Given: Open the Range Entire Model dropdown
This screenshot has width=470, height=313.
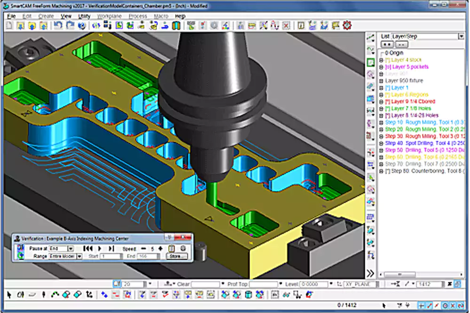Looking at the screenshot, I should 79,256.
